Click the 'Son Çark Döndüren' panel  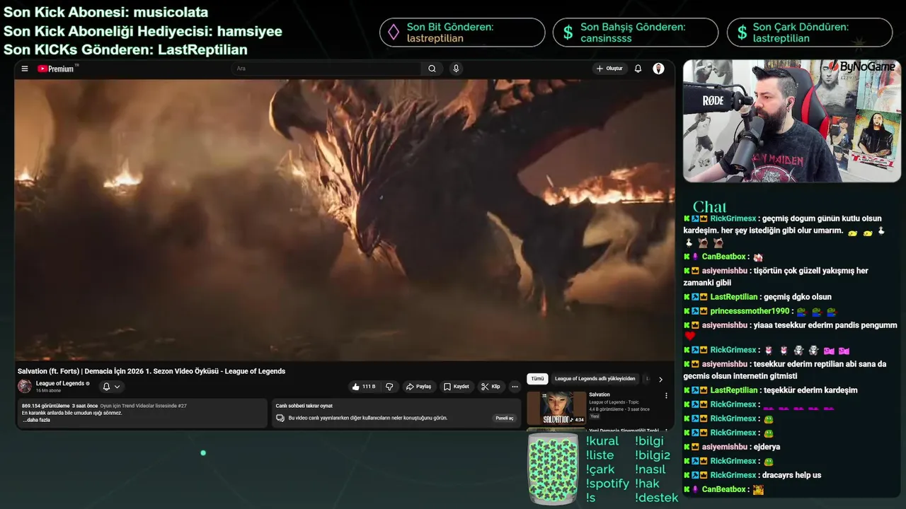coord(810,33)
